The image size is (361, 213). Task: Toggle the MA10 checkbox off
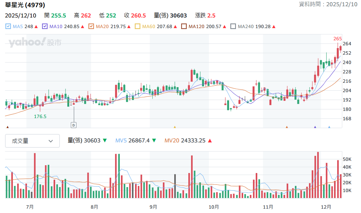pos(45,27)
